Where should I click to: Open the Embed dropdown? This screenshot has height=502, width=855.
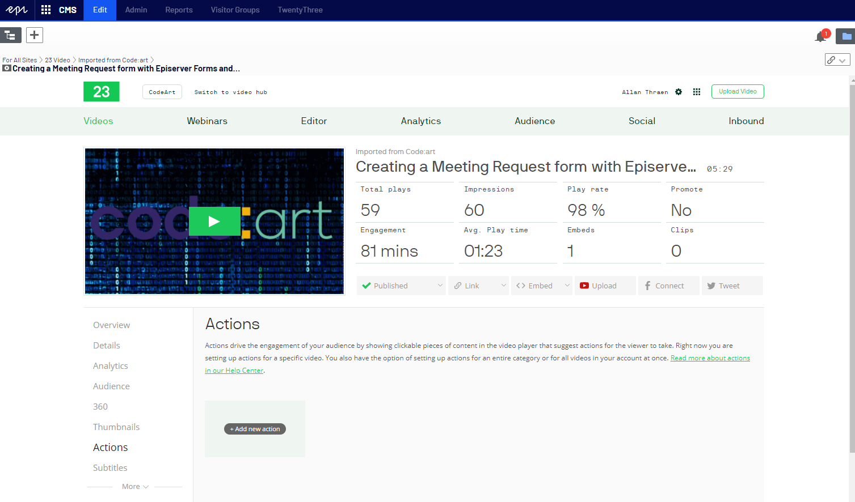coord(542,286)
